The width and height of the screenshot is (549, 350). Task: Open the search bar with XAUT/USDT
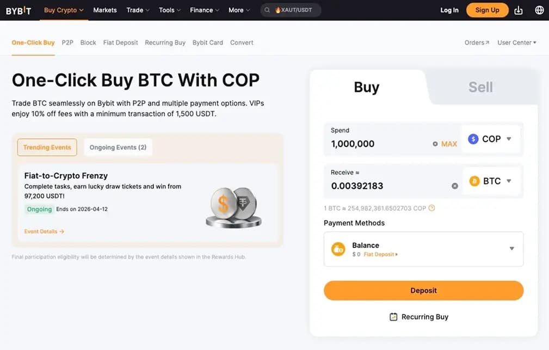click(x=291, y=10)
